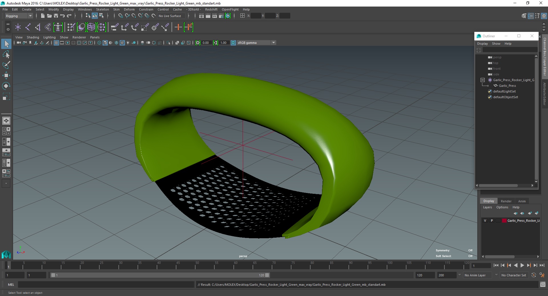
Task: Click the Undo arrow icon
Action: coord(62,16)
